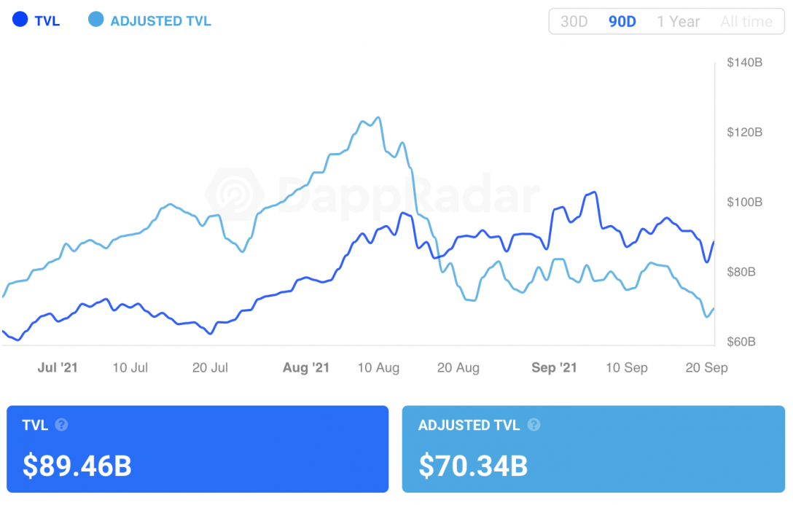Image resolution: width=793 pixels, height=505 pixels.
Task: Click the help icon next to TVL
Action: click(62, 425)
